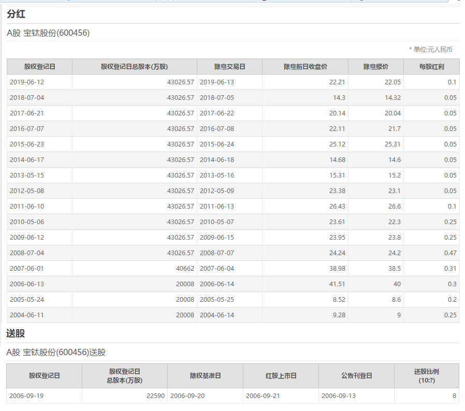Click the 红股上市日 column header
The image size is (465, 411).
pos(281,376)
